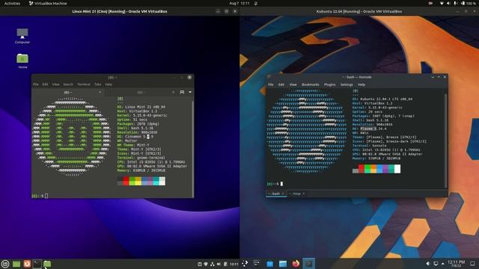This screenshot has height=269, width=479.
Task: Open the tab list dropdown in Mint terminal
Action: click(190, 92)
